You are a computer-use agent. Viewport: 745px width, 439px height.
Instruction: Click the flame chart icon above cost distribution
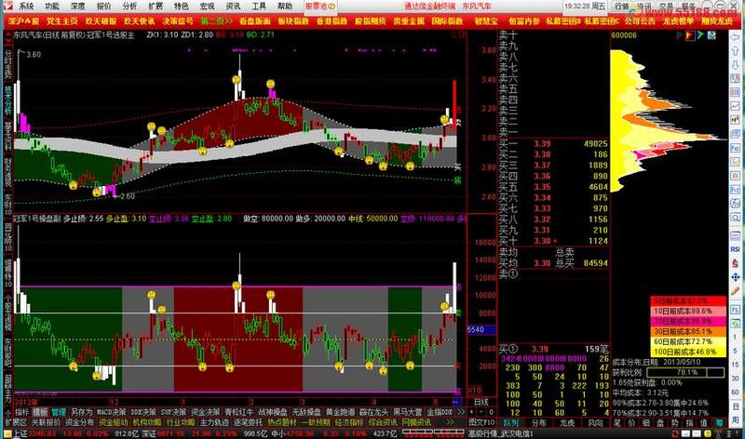[690, 35]
